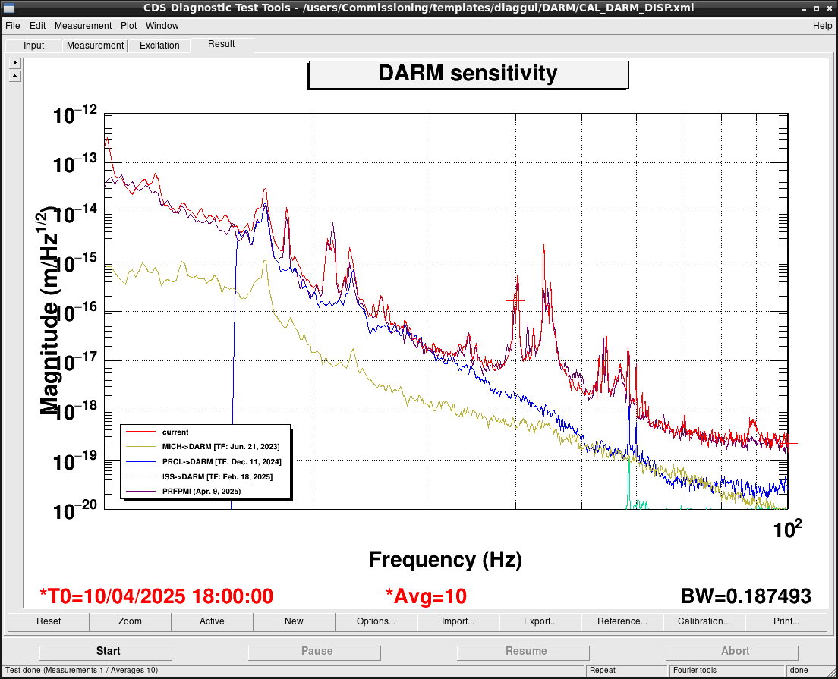The width and height of the screenshot is (838, 679).
Task: Click the PRFPMI (Apr. 9, 2025) legend entry
Action: tap(201, 492)
